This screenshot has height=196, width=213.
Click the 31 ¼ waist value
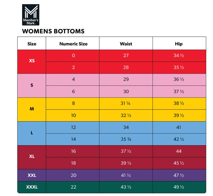tap(126, 103)
